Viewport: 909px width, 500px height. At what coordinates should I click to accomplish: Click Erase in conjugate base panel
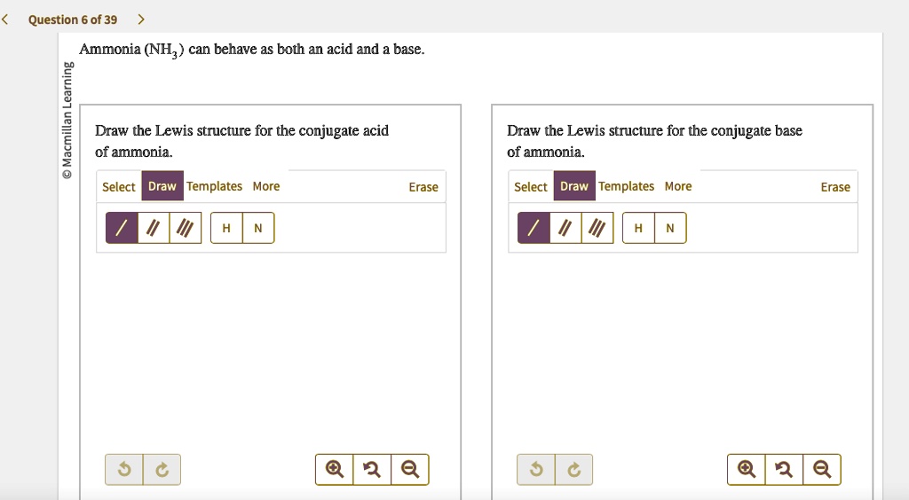click(835, 187)
